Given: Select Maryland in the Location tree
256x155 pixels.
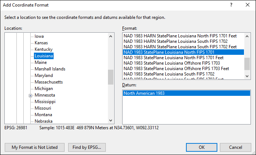Looking at the screenshot, I should (44, 76).
